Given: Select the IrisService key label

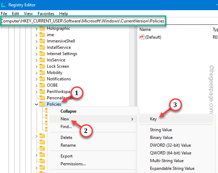Looking at the screenshot, I should pyautogui.click(x=56, y=60).
